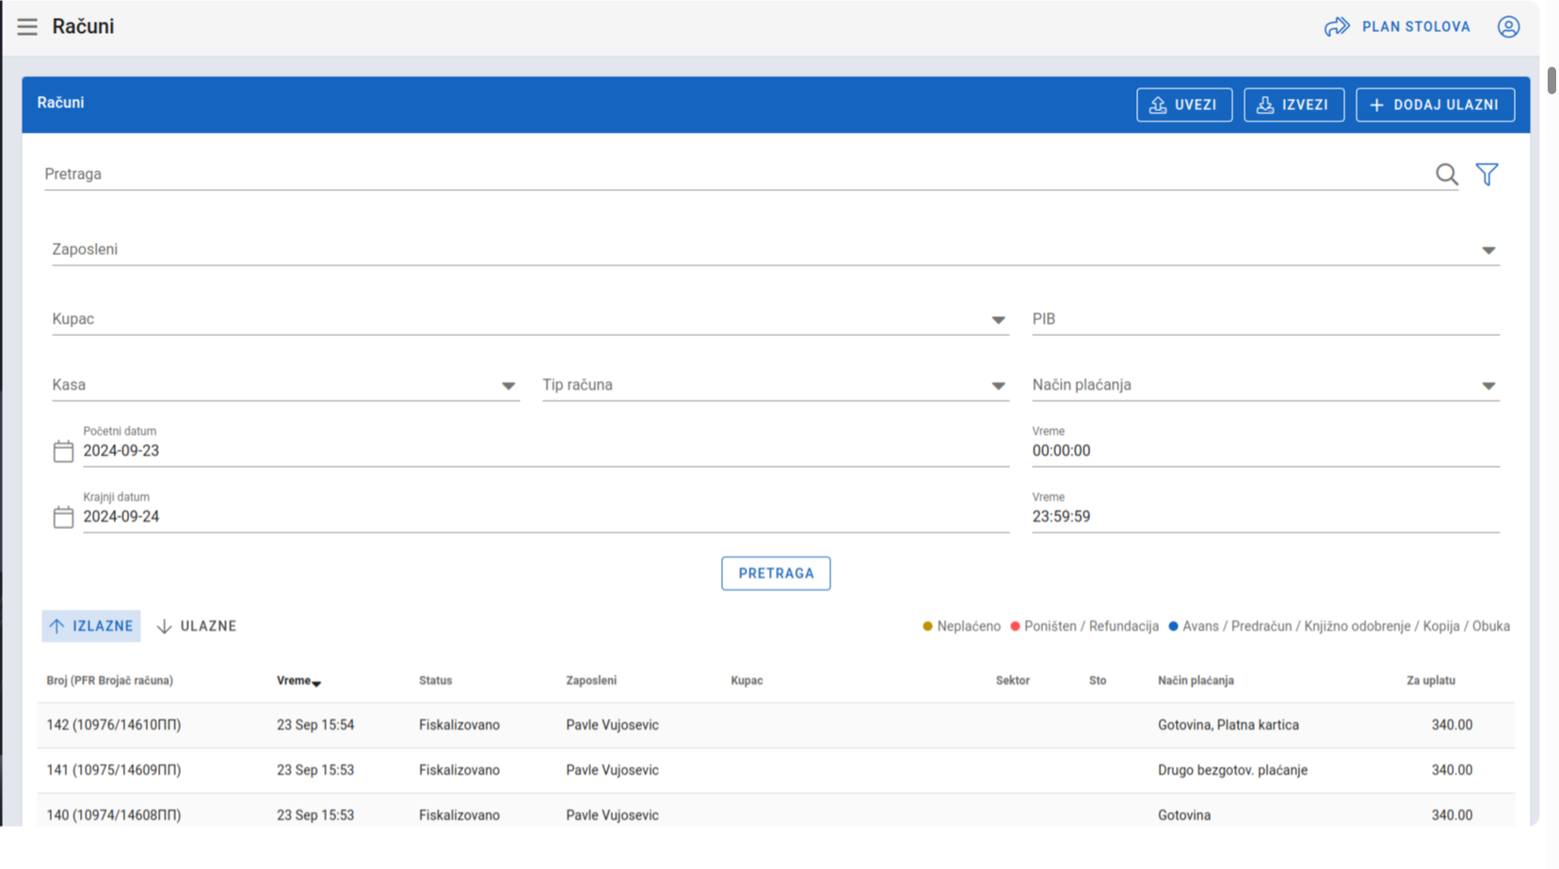The image size is (1559, 869).
Task: Open calendar icon for Početni datum
Action: click(x=63, y=451)
